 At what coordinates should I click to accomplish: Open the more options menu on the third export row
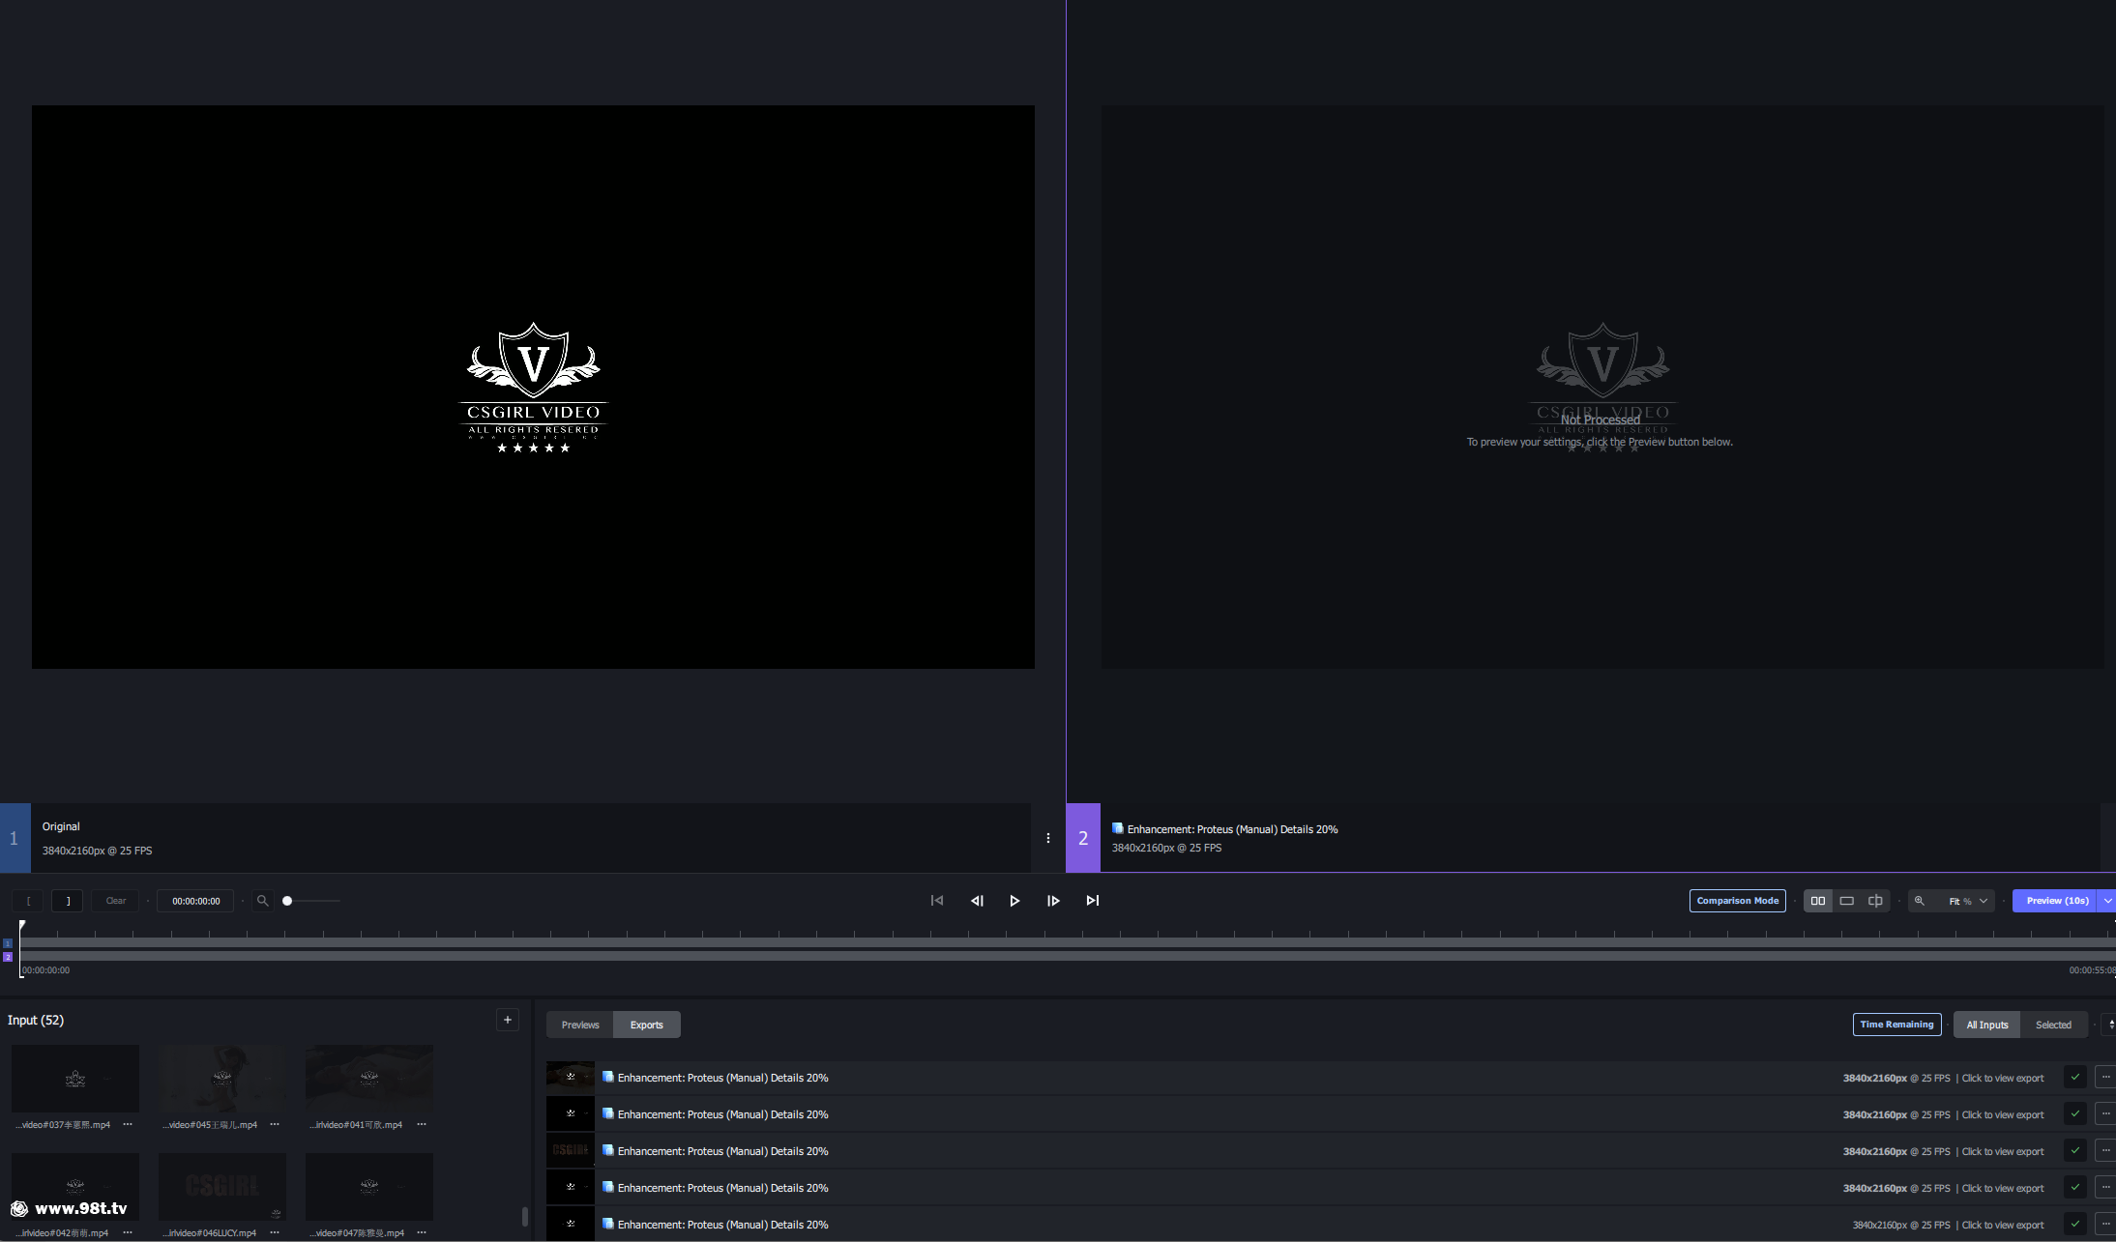point(2105,1150)
